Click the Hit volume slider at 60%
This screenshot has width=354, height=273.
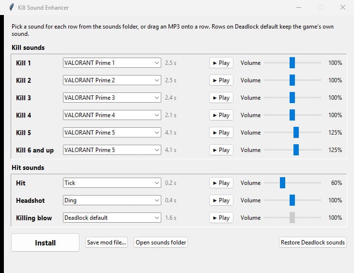click(x=282, y=183)
